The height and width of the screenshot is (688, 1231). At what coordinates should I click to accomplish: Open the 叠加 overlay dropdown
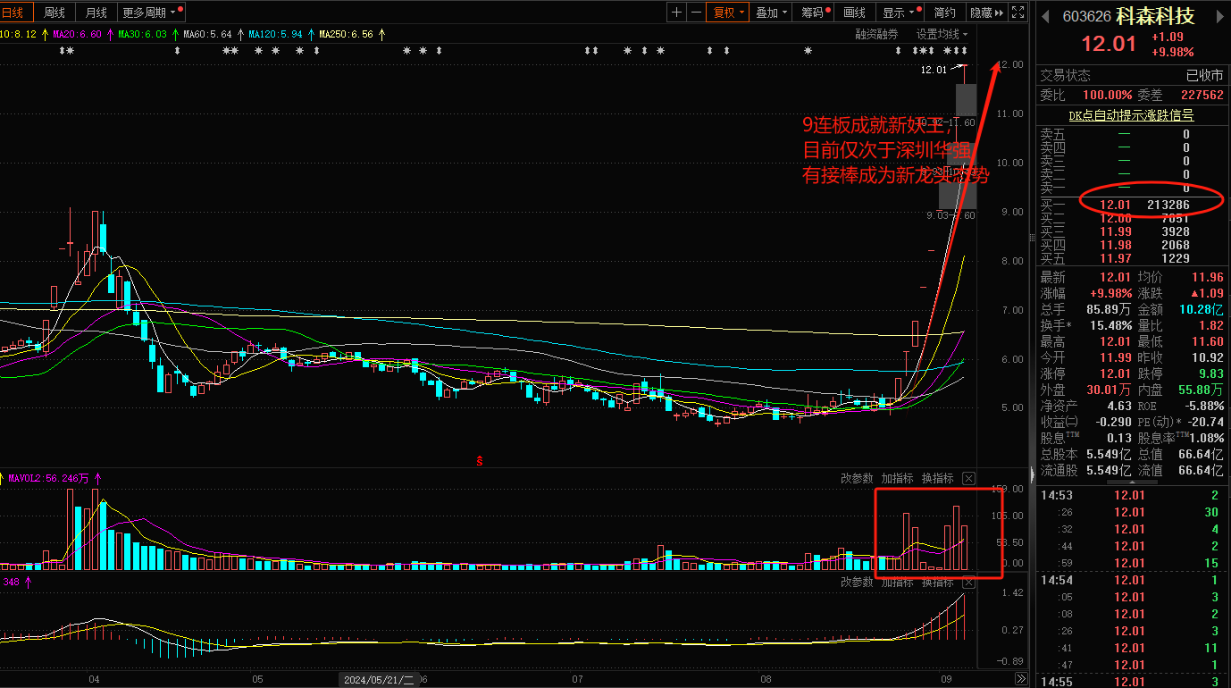pyautogui.click(x=771, y=12)
